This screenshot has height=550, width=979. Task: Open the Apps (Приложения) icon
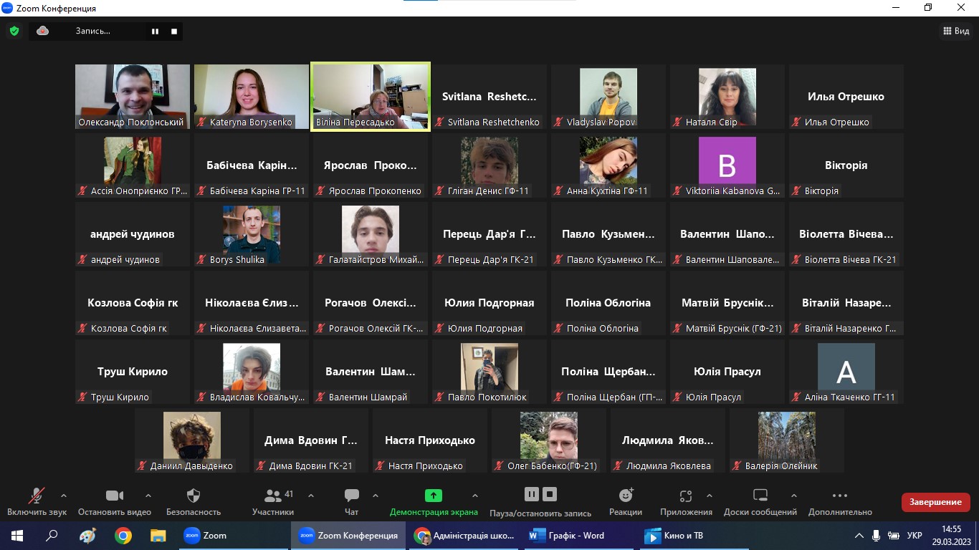686,496
